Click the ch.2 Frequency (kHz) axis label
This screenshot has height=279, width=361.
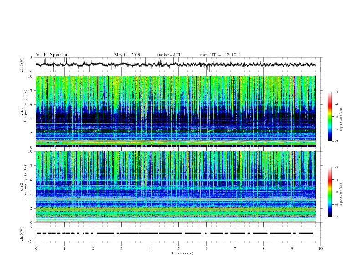tap(24, 181)
